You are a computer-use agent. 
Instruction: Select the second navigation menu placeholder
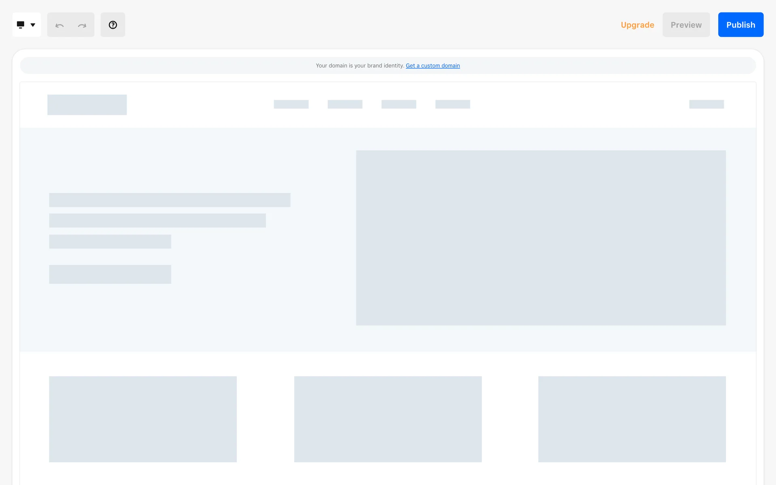point(345,104)
